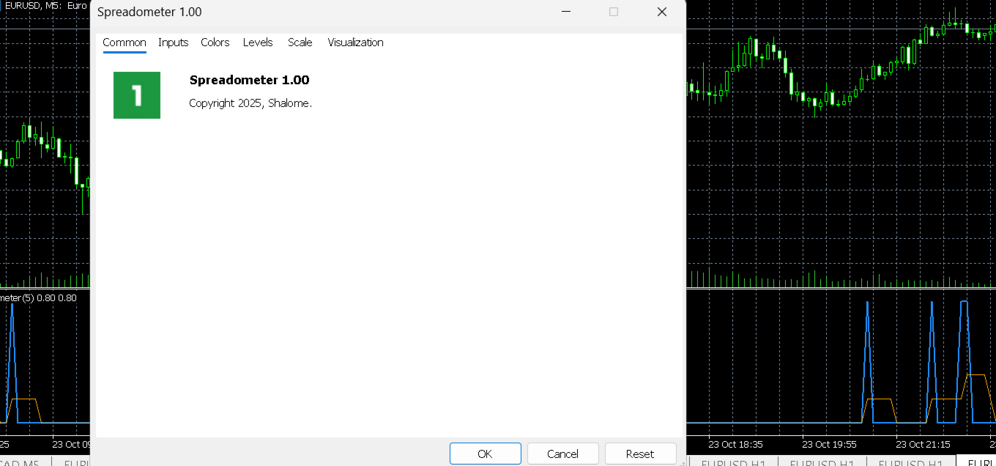Select the Scale tab

tap(300, 42)
